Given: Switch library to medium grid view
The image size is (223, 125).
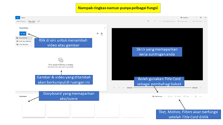Looking at the screenshot, I should [98, 33].
